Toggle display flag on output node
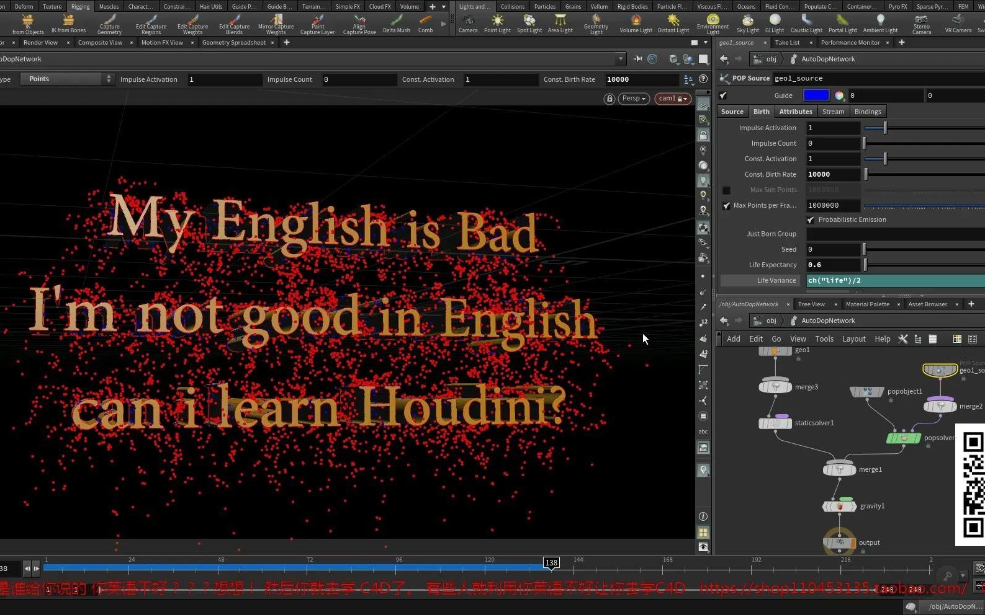The width and height of the screenshot is (985, 615). [853, 543]
